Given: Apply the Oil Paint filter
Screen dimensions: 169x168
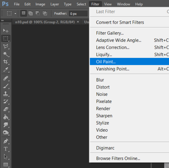Looking at the screenshot, I should pyautogui.click(x=129, y=62).
